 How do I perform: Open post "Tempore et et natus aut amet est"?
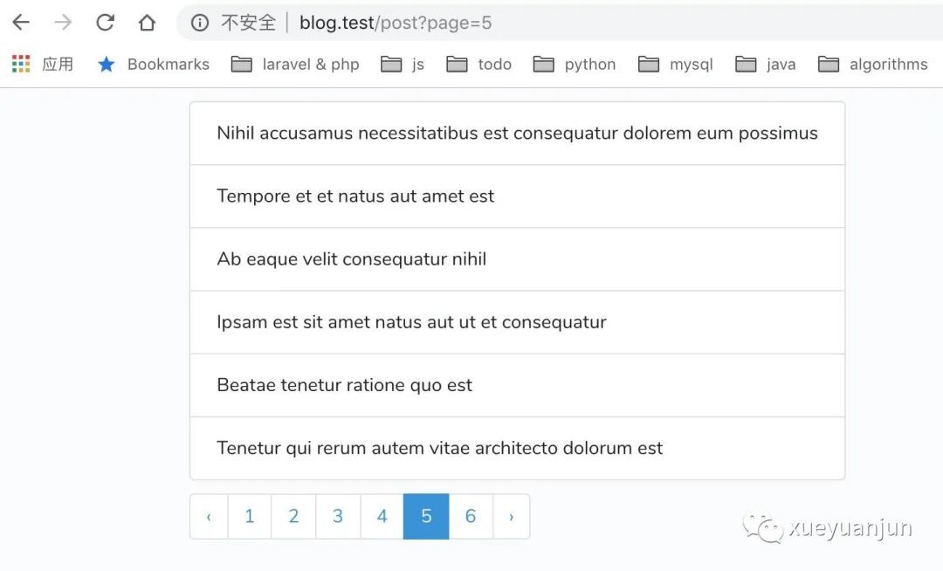(355, 196)
